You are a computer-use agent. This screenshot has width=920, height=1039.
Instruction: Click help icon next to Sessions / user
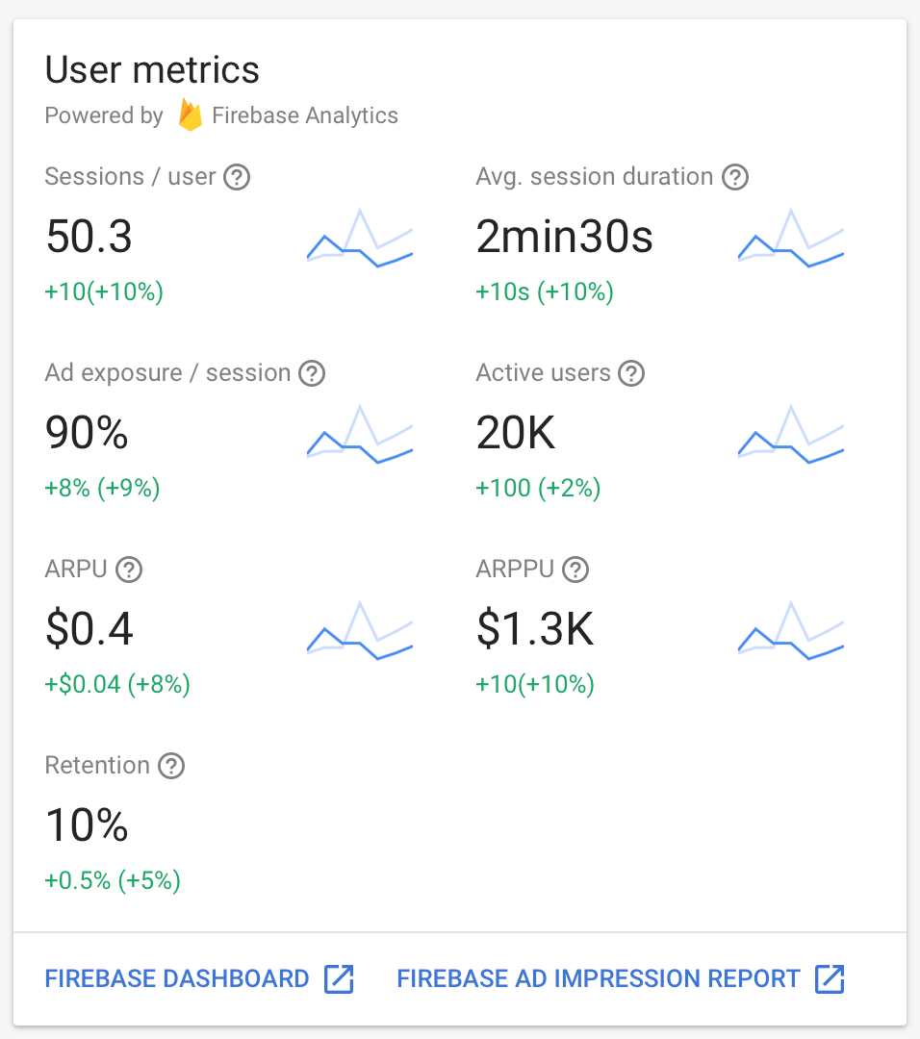click(x=237, y=177)
